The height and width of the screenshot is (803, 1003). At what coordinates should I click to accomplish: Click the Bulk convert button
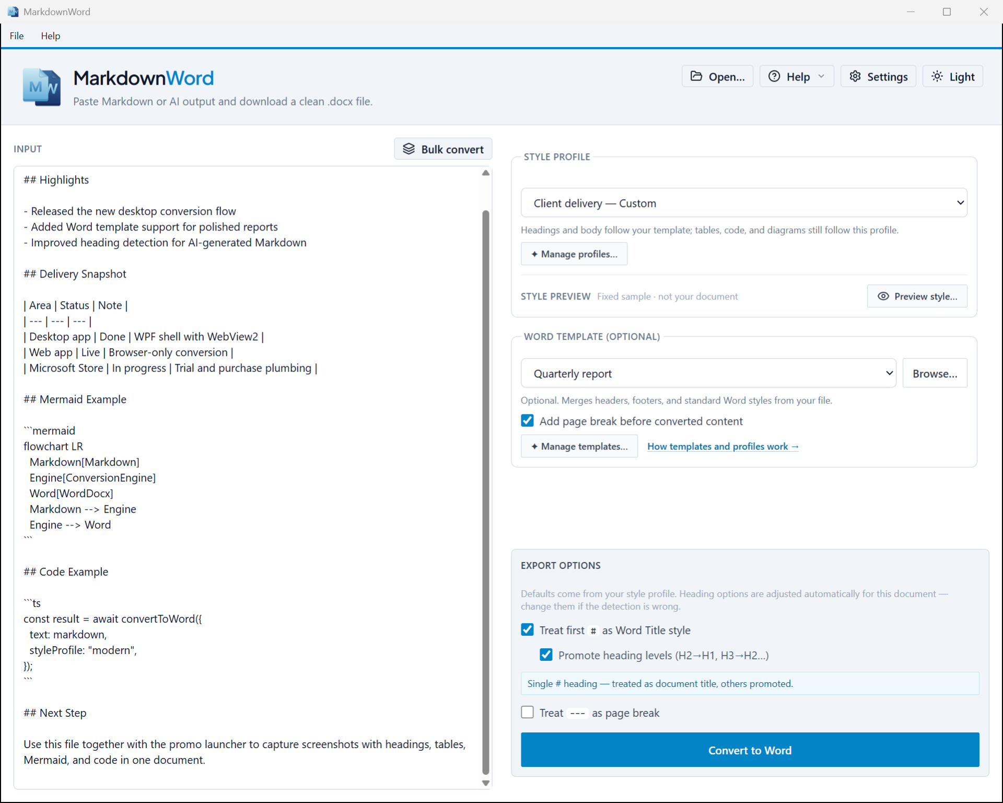pos(443,149)
